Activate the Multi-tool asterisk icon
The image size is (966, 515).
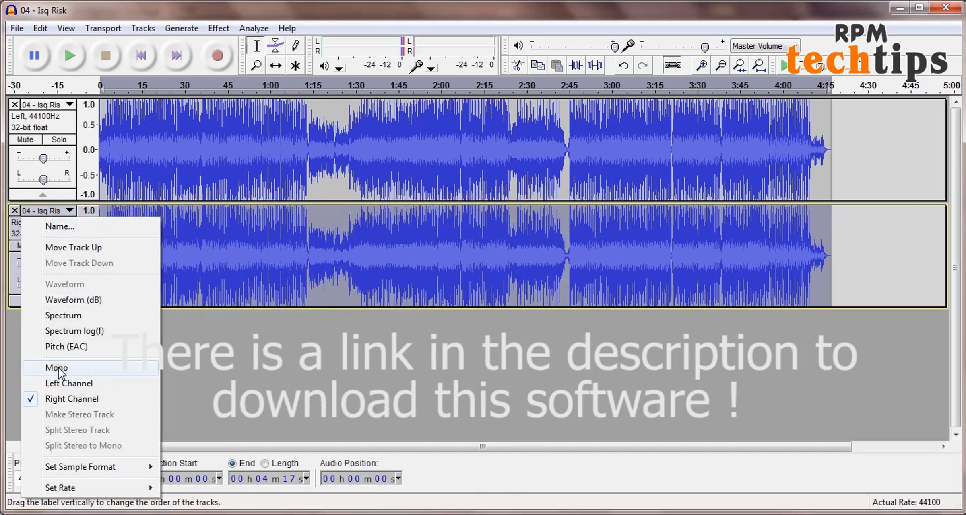(295, 66)
